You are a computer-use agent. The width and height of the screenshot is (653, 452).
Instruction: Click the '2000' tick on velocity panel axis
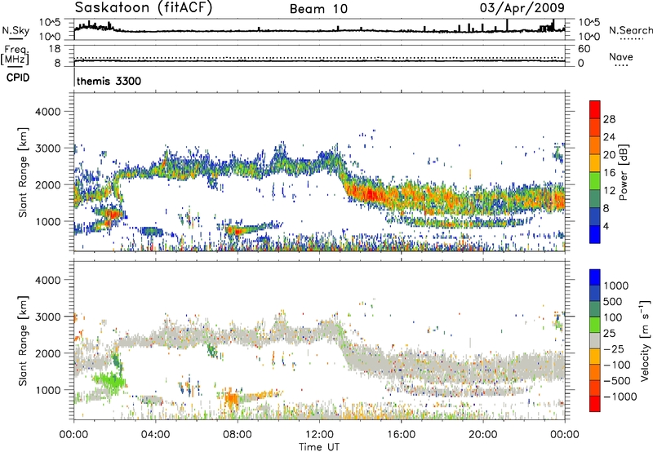(x=47, y=353)
